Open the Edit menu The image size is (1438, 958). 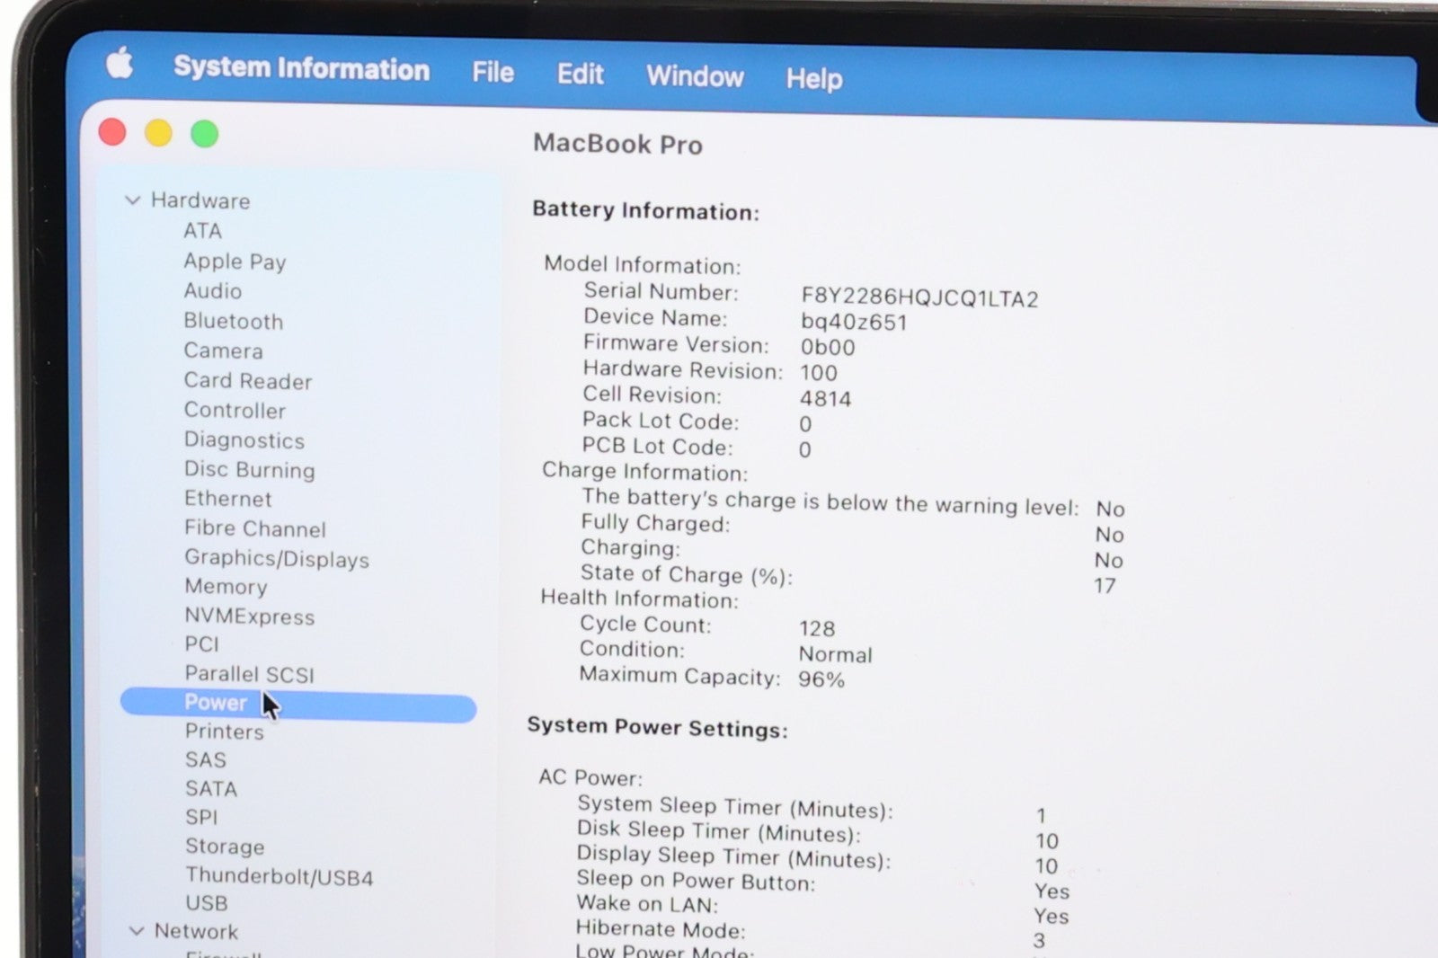580,74
